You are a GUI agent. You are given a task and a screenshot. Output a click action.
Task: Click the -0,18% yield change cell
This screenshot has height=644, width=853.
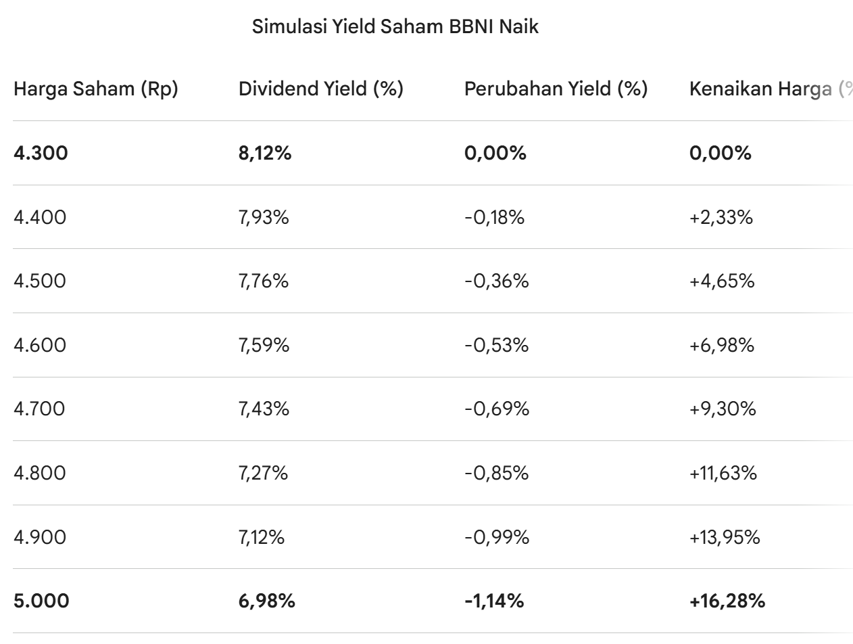click(494, 218)
